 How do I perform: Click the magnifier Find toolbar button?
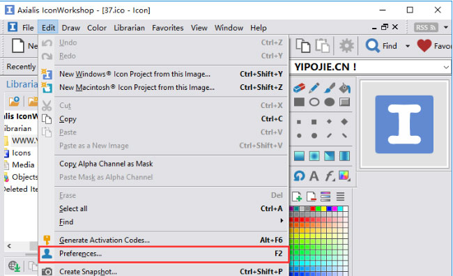(381, 46)
